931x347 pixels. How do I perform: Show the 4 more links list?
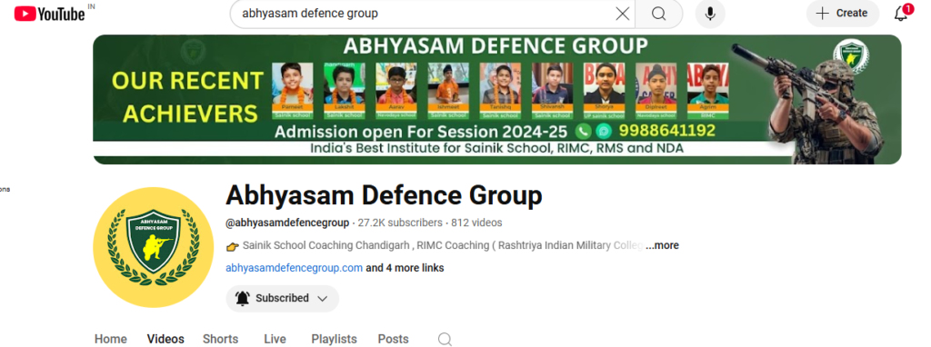405,268
